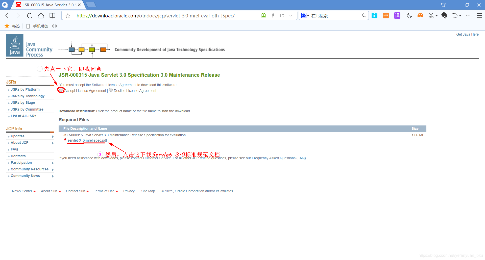This screenshot has width=485, height=260.
Task: Open Frequently Asked Questions (FAQ) link
Action: click(279, 158)
